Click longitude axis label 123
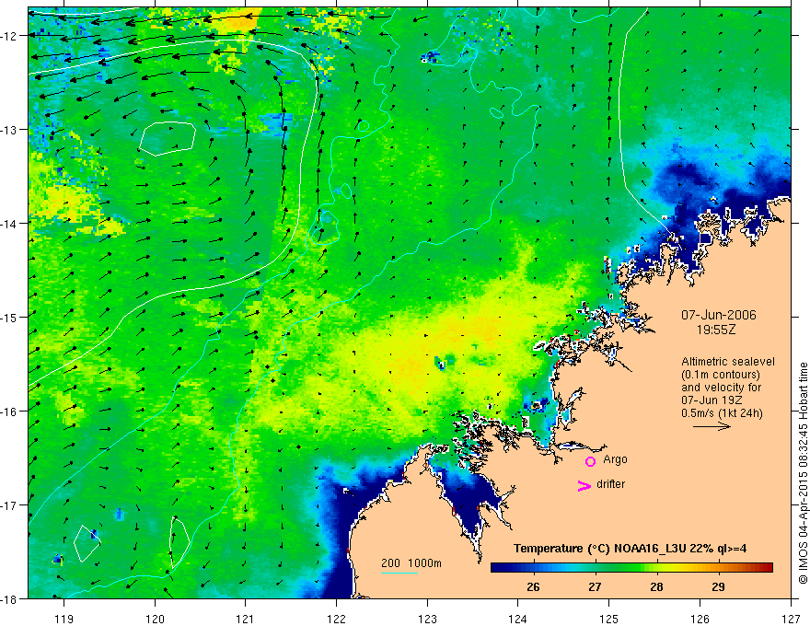Viewport: 810px width, 626px height. pyautogui.click(x=427, y=619)
